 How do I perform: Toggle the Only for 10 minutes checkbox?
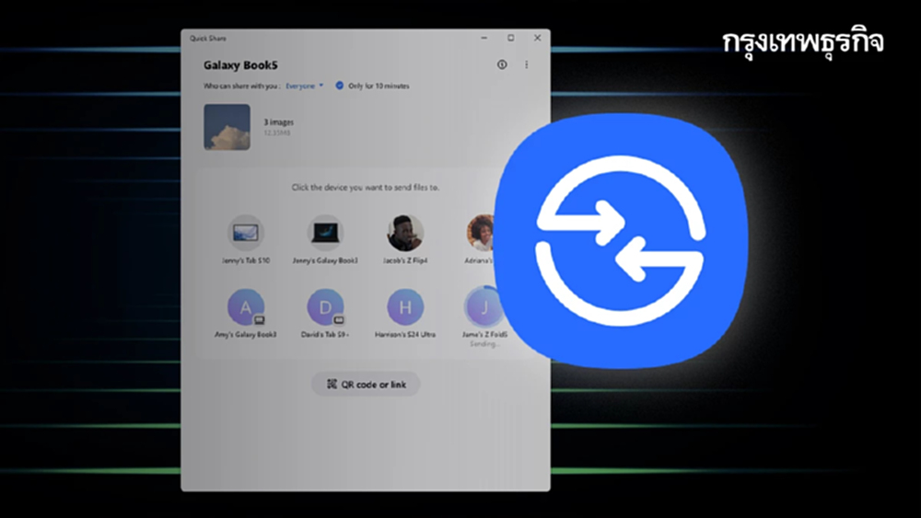click(x=339, y=86)
